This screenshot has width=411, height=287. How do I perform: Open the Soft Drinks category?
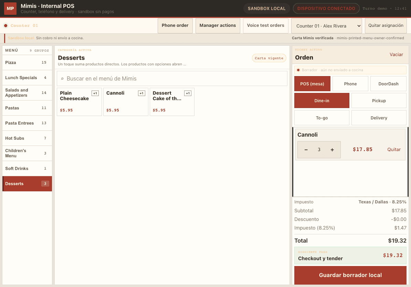pyautogui.click(x=27, y=168)
